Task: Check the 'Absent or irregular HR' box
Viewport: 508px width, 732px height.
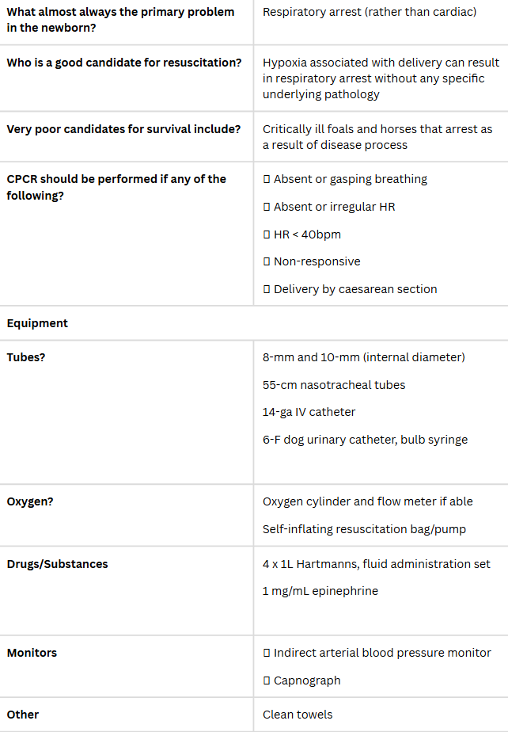Action: tap(267, 207)
